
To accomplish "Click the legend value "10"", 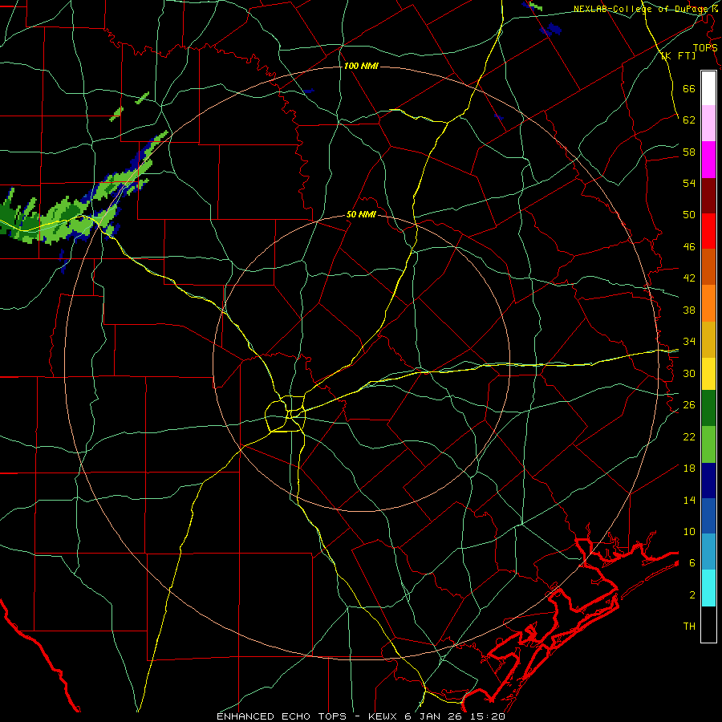I will pos(689,531).
